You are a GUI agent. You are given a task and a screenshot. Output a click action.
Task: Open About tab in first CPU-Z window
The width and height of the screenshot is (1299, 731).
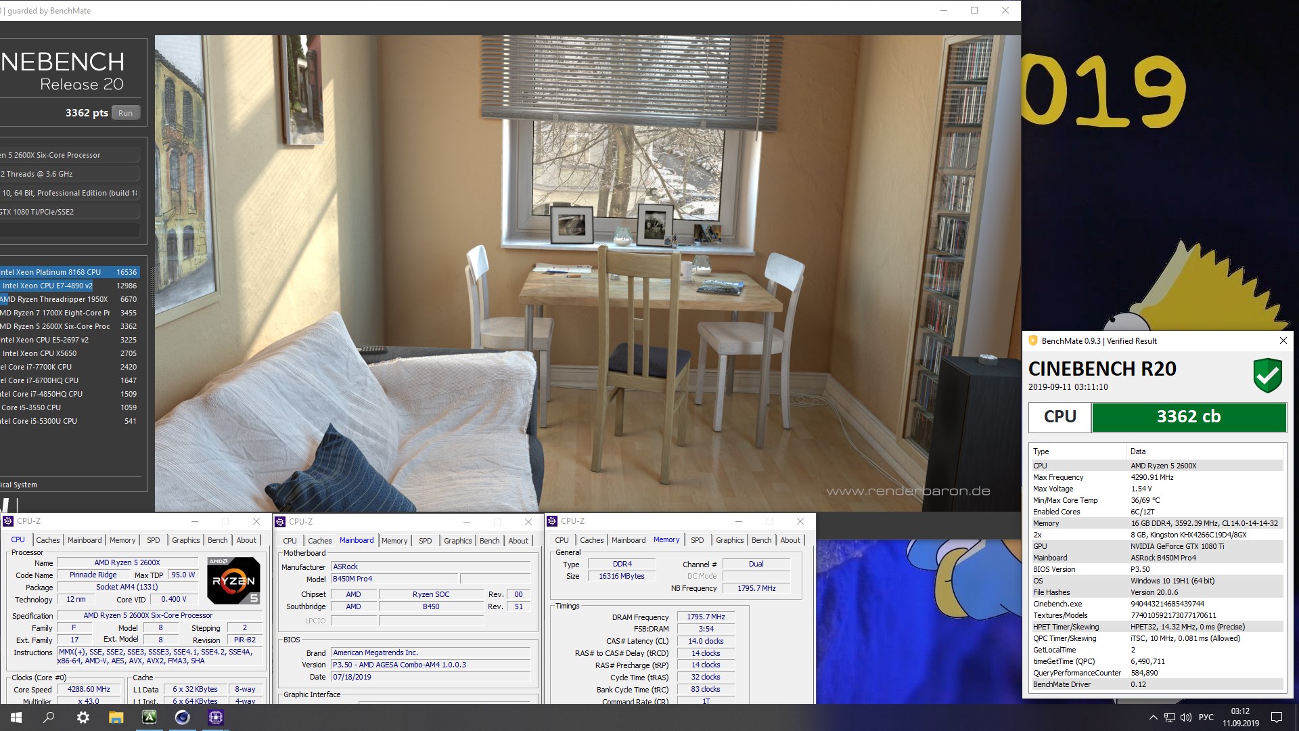tap(246, 540)
